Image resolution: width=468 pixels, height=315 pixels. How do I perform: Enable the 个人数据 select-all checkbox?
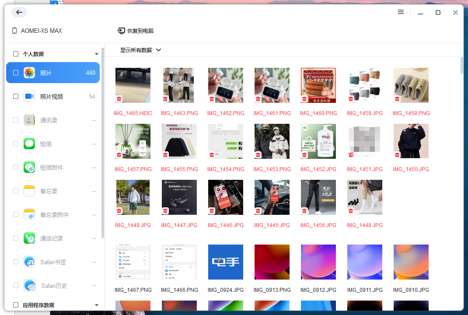tap(15, 53)
